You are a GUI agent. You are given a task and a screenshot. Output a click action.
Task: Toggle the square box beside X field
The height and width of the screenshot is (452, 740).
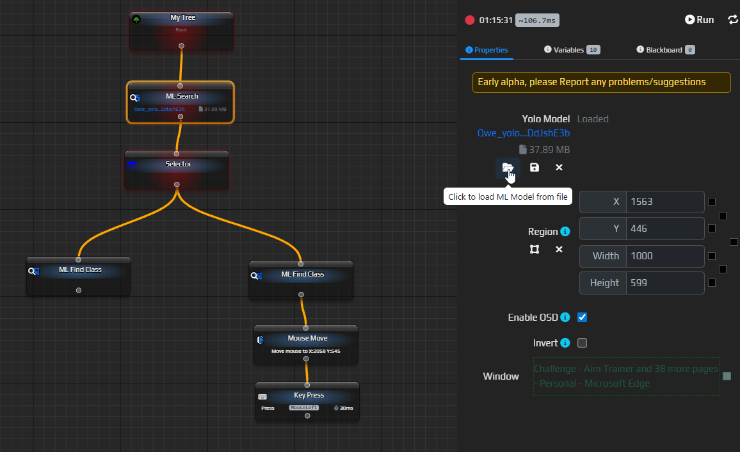(x=712, y=202)
